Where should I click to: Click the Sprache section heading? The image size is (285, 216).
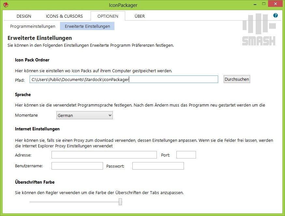pos(23,94)
